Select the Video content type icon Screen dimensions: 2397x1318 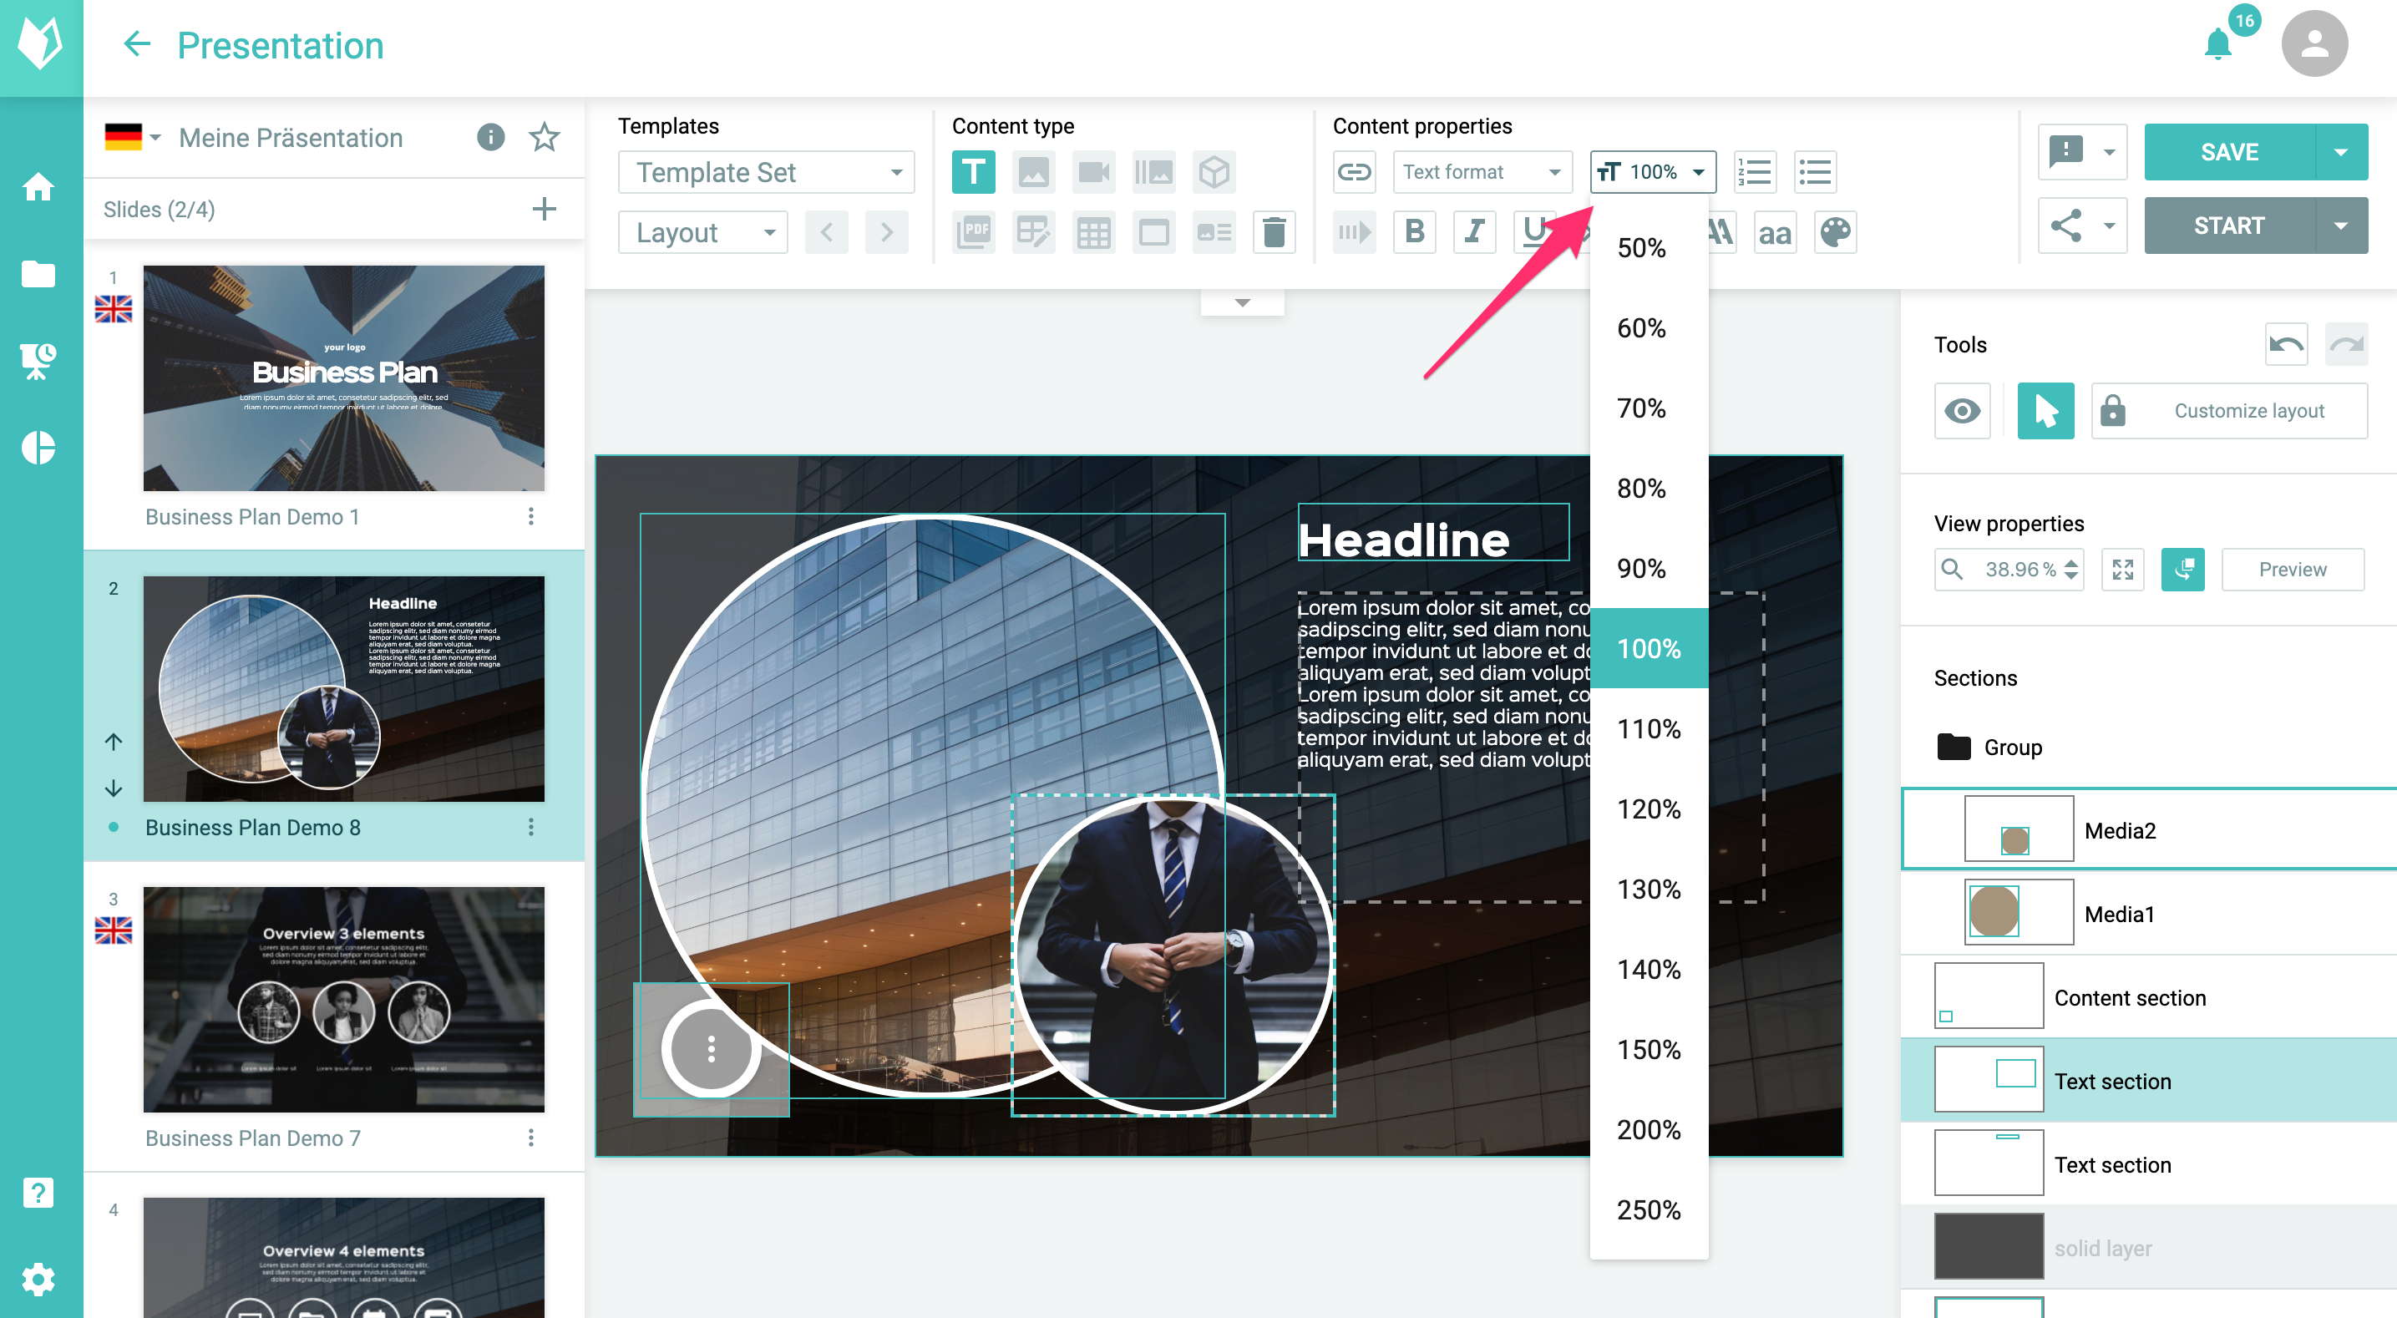point(1093,172)
